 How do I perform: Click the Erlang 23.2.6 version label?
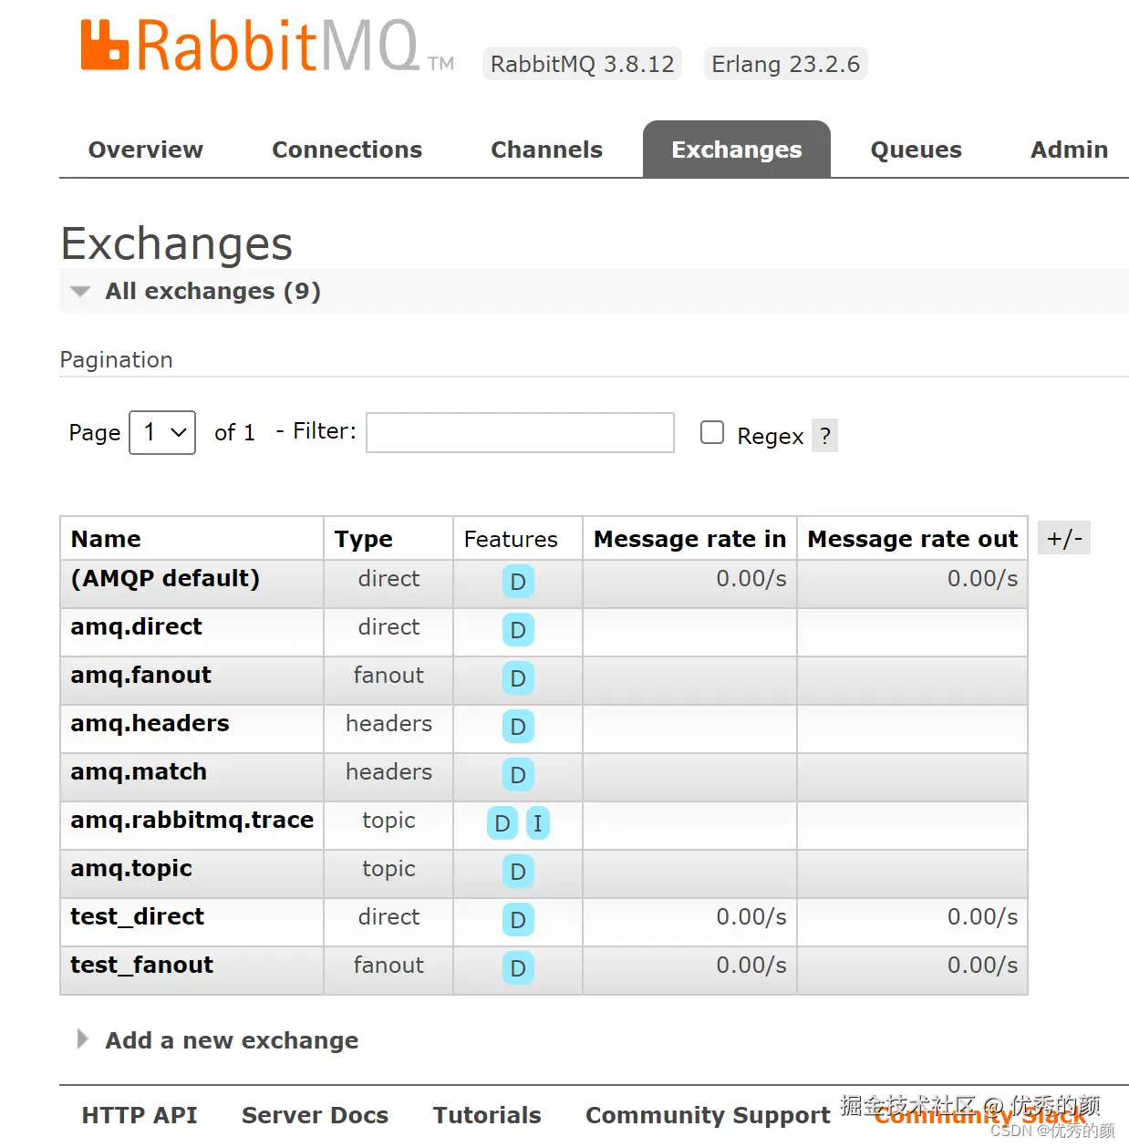(786, 64)
